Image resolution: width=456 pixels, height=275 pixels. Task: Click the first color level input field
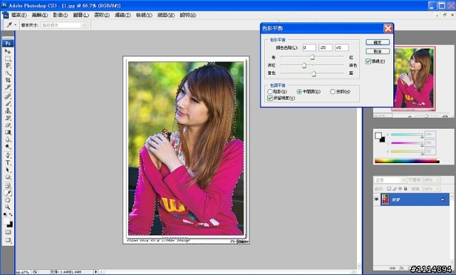click(309, 48)
